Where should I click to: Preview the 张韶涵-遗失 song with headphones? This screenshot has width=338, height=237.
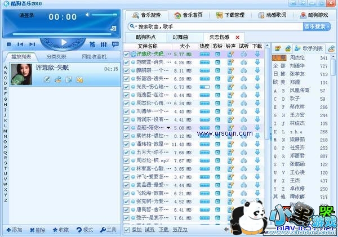click(244, 79)
